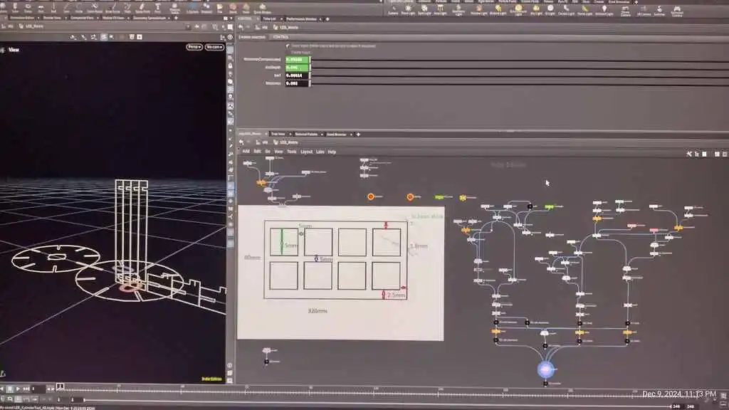Open the scene view path dropdown arrow
This screenshot has width=729, height=410.
click(188, 26)
